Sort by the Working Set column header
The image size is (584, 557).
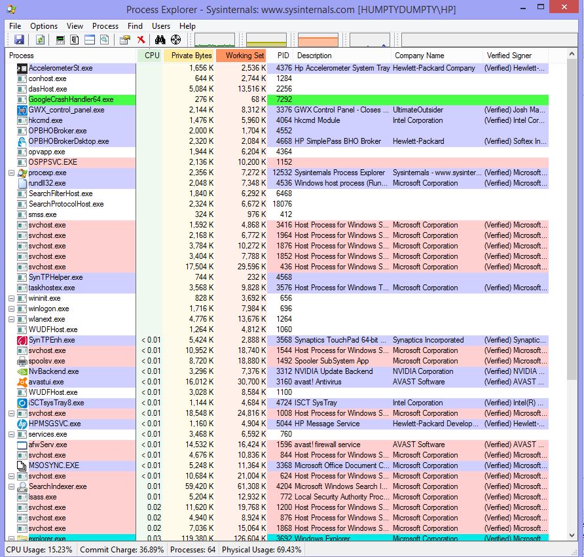click(241, 56)
